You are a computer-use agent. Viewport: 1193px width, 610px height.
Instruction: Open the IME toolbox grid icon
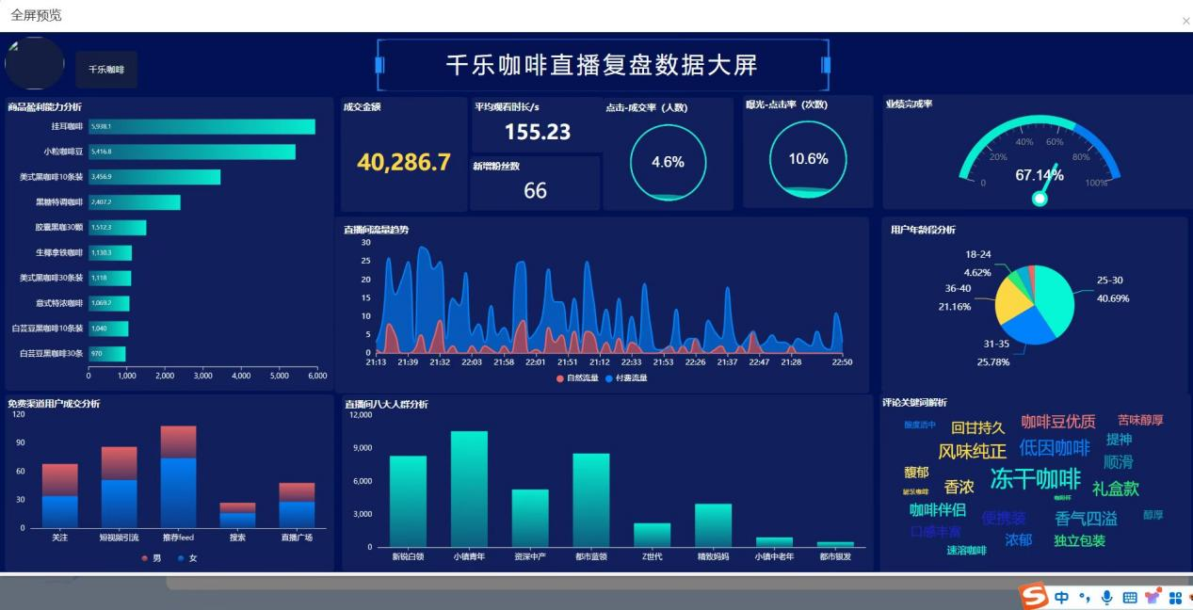coord(1175,597)
